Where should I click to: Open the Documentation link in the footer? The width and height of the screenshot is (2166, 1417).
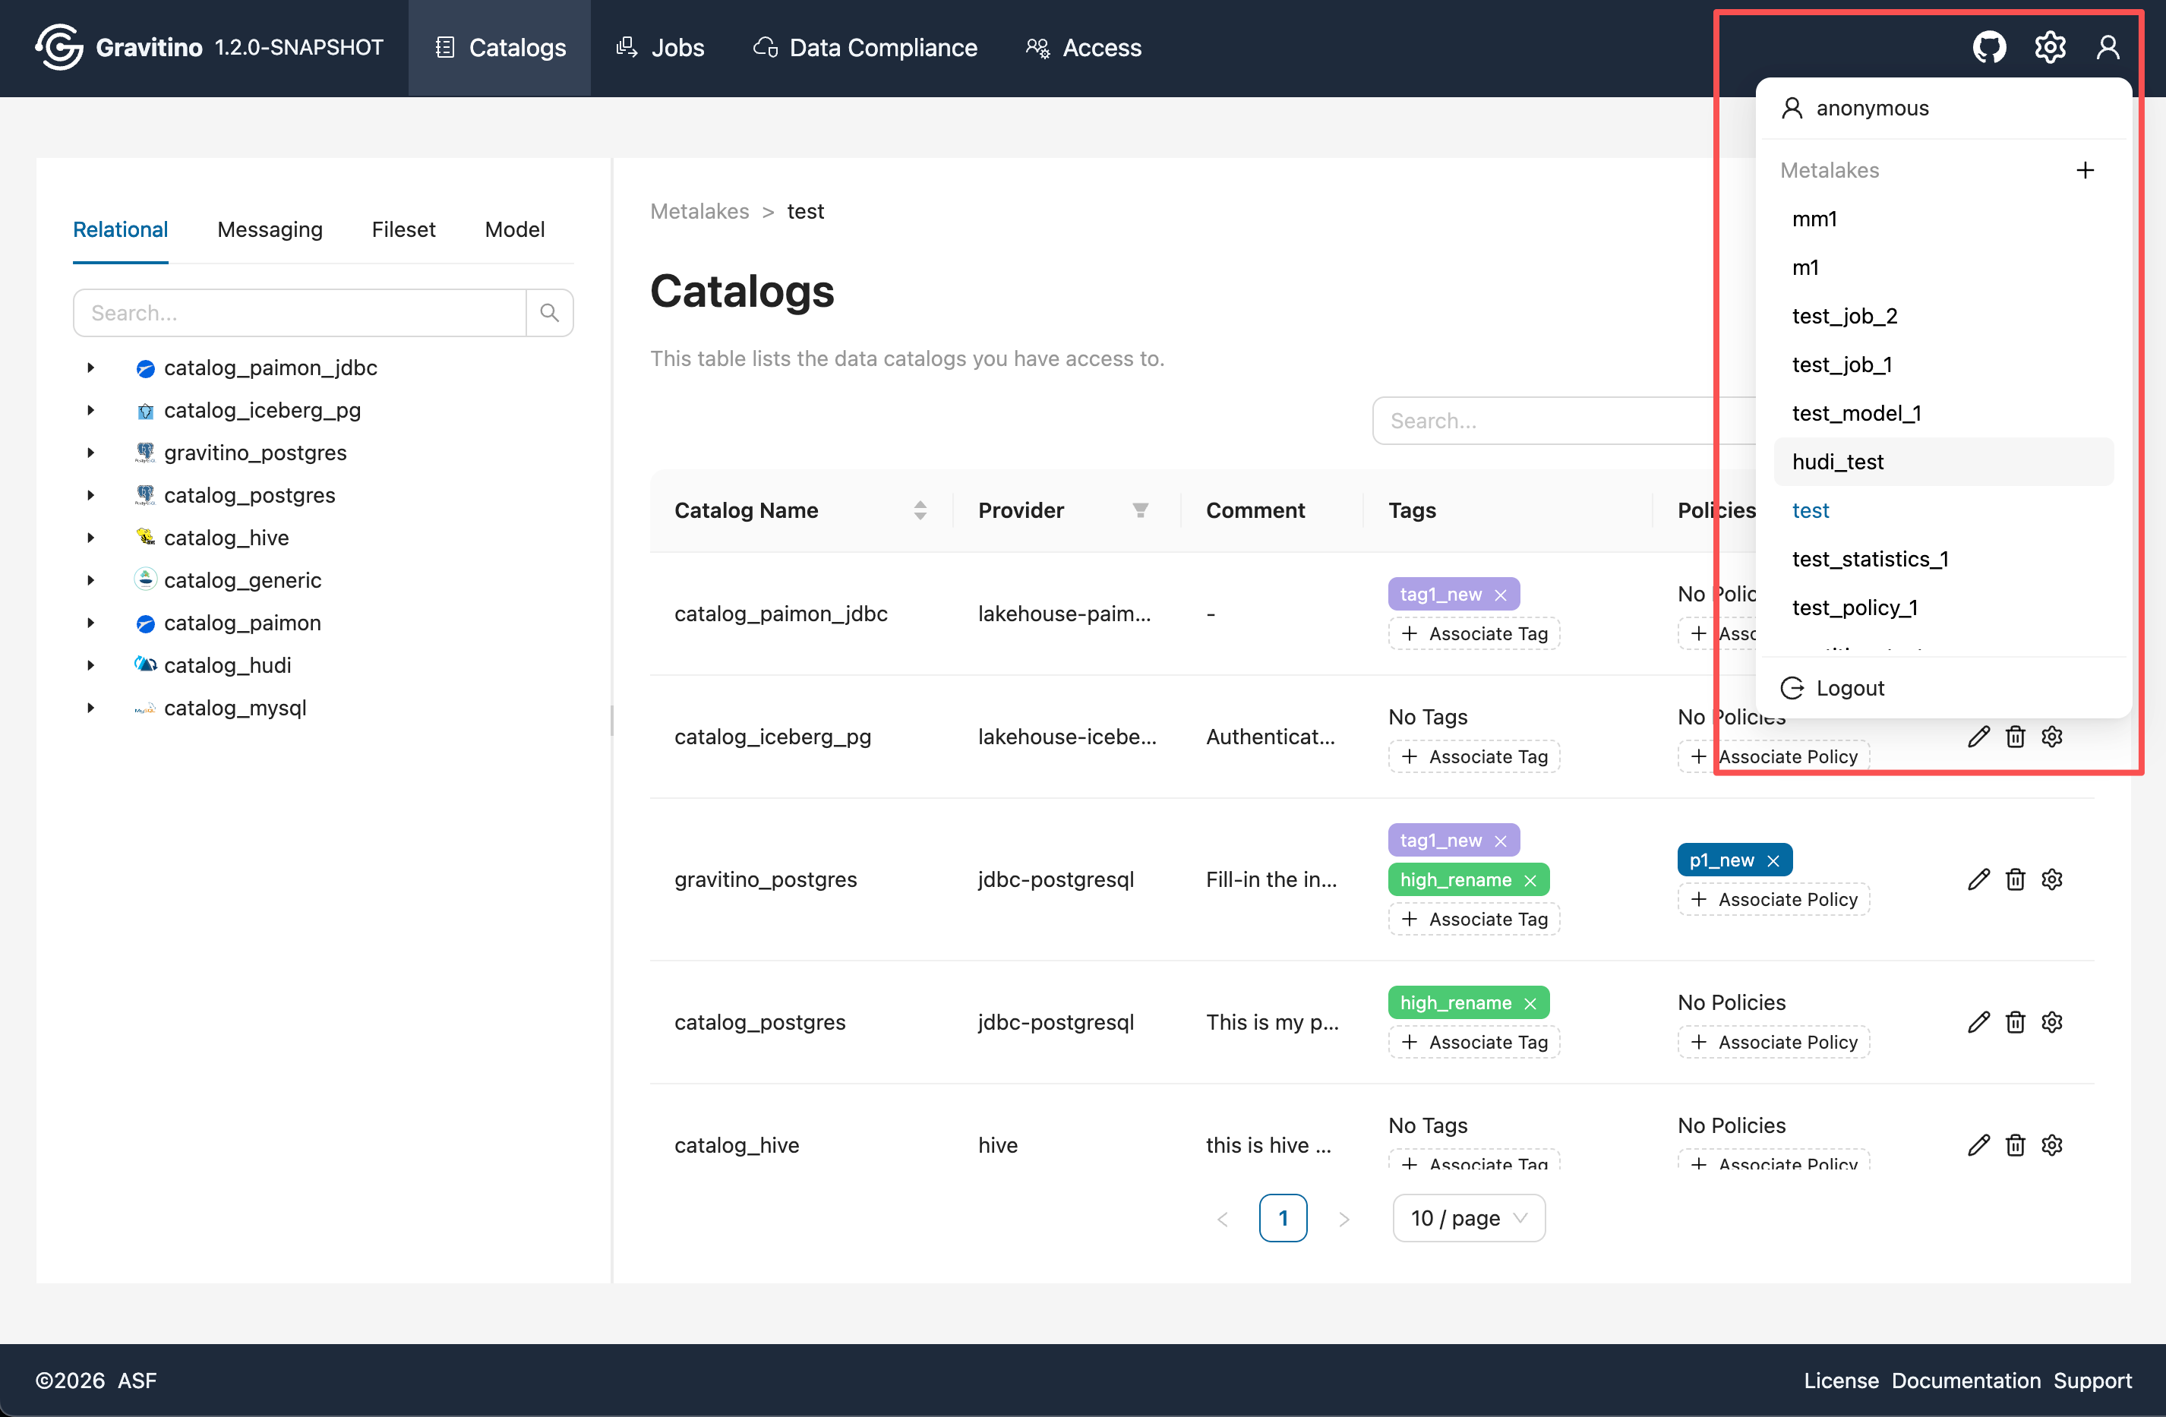coord(1966,1380)
